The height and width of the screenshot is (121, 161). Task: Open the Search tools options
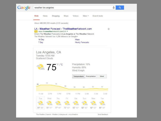[98, 16]
